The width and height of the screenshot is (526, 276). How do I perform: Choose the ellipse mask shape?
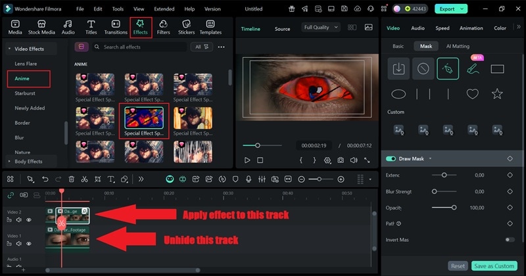coord(398,94)
